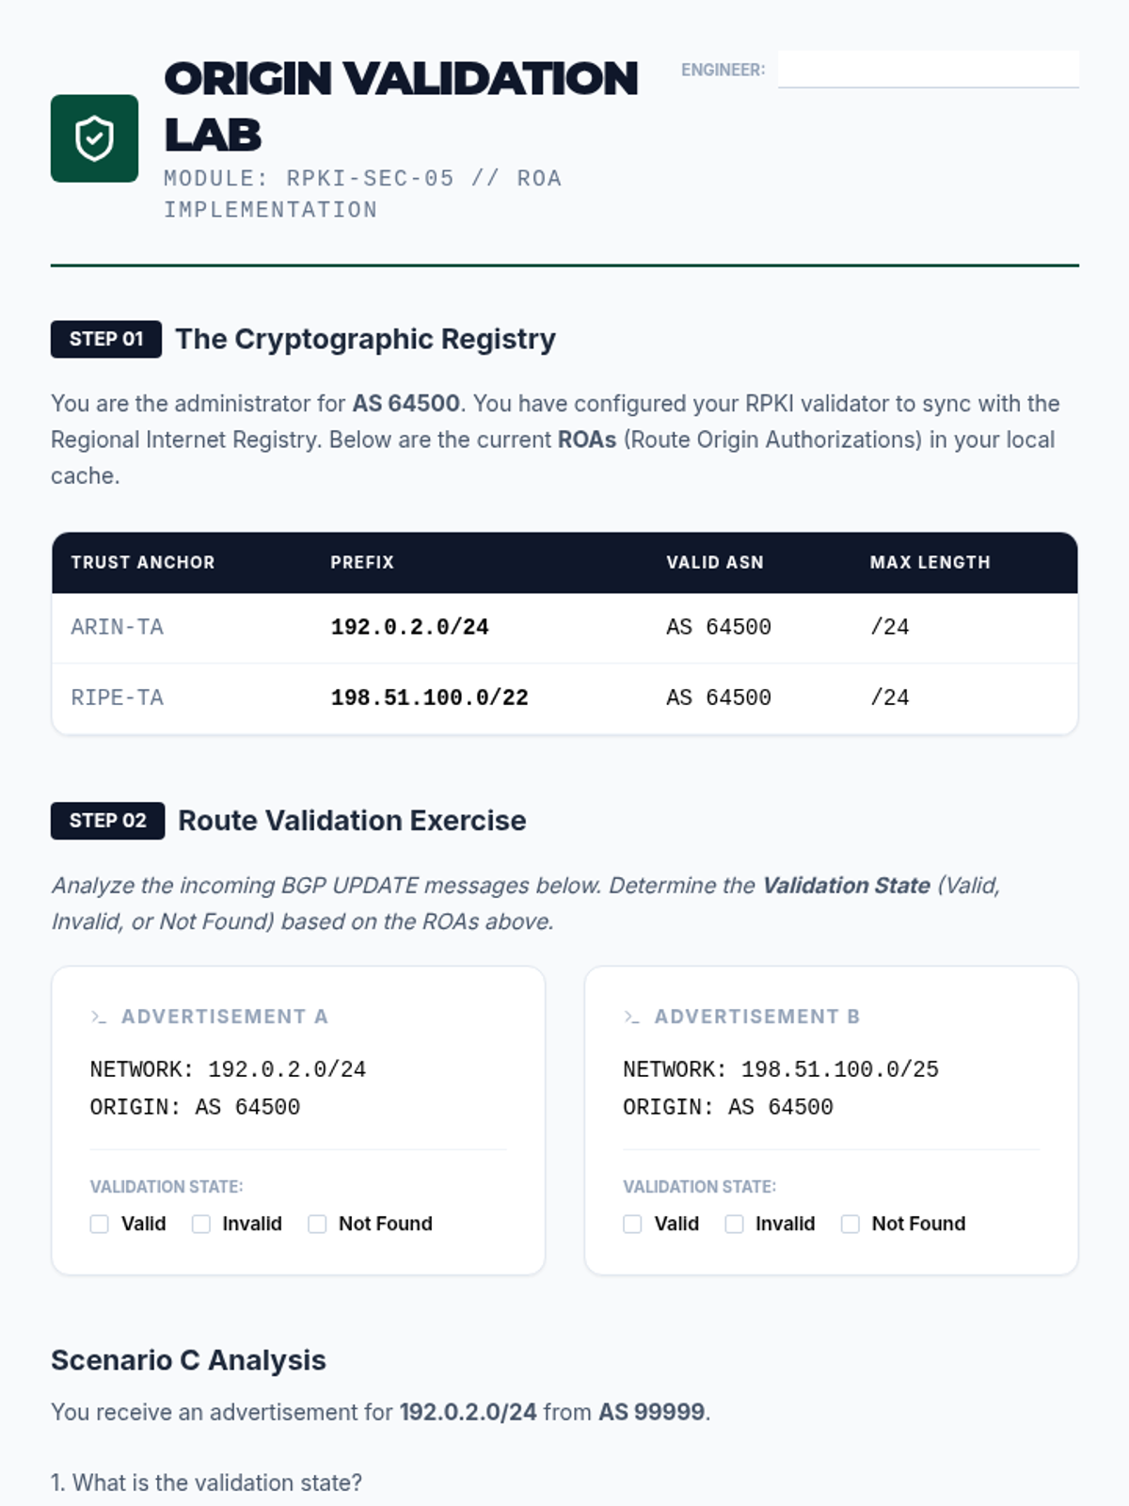Select the RIPE-TA trust anchor cell

coord(118,697)
